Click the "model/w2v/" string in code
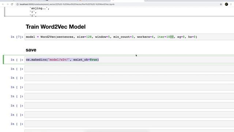The image size is (234, 132). pos(59,59)
